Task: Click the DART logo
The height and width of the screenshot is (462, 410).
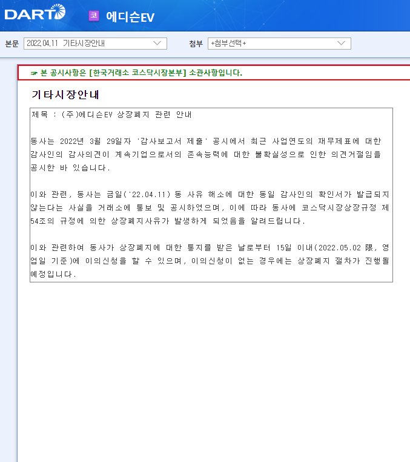Action: [x=35, y=12]
